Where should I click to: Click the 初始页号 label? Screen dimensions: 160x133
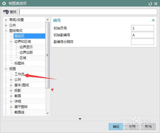point(60,28)
